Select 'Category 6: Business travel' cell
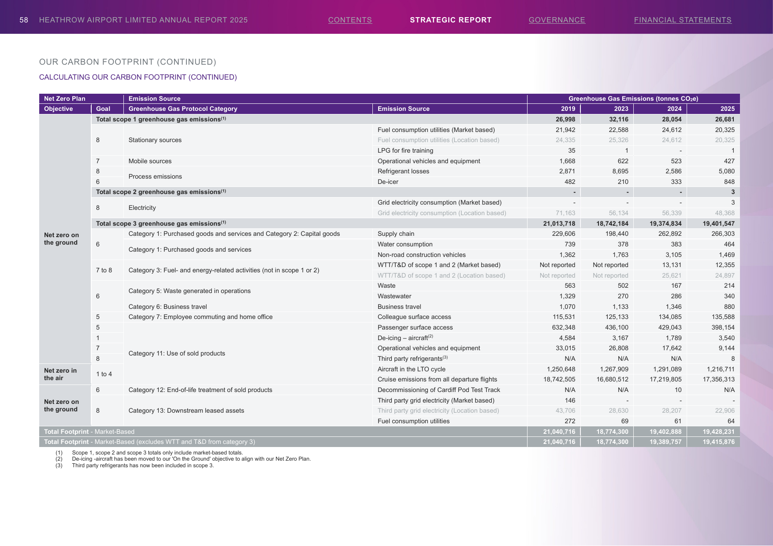Viewport: 773px width, 546px height. click(168, 307)
